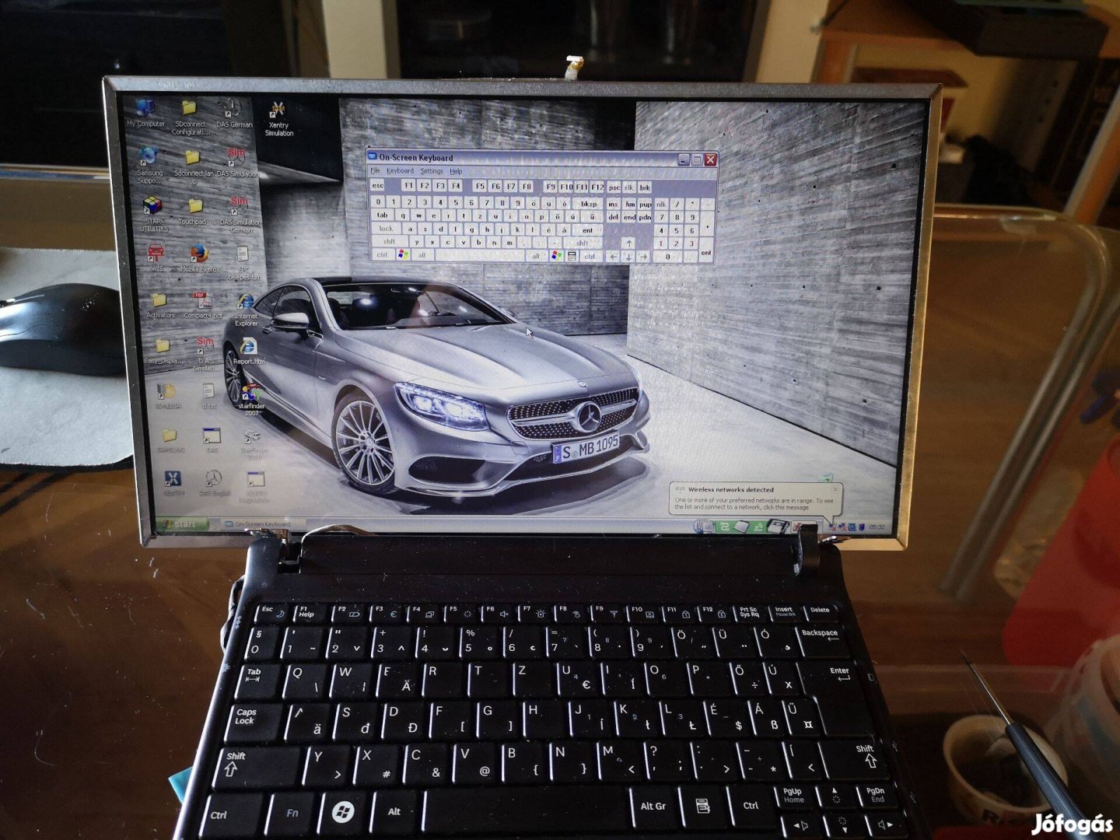Click the hm key on the on-screen keyboard
The width and height of the screenshot is (1120, 840).
[630, 204]
